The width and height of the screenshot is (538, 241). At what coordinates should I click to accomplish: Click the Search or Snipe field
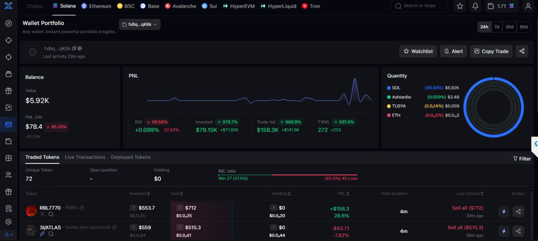coord(420,6)
